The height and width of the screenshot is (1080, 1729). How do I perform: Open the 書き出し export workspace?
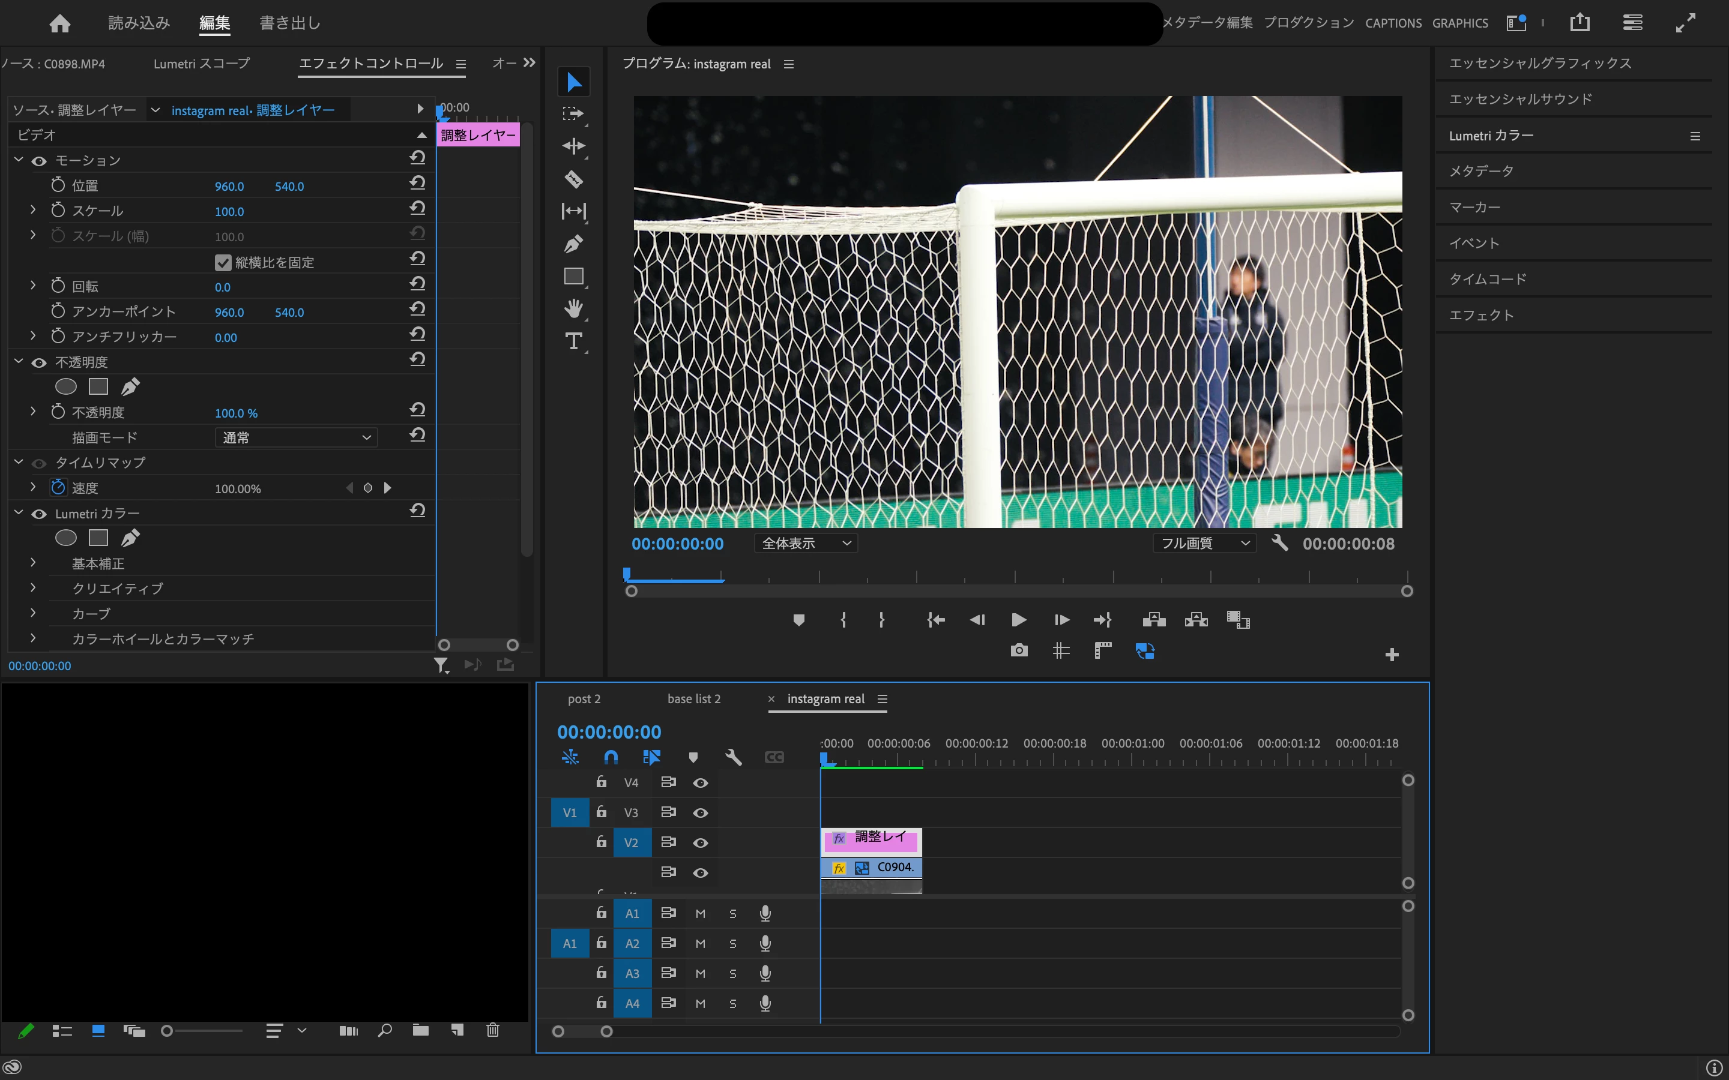(289, 23)
